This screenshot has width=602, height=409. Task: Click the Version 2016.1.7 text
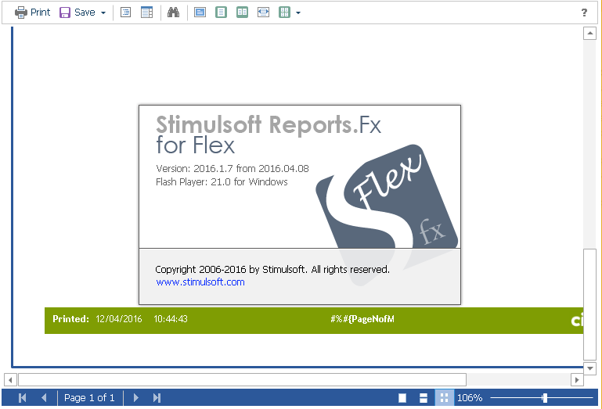point(233,168)
